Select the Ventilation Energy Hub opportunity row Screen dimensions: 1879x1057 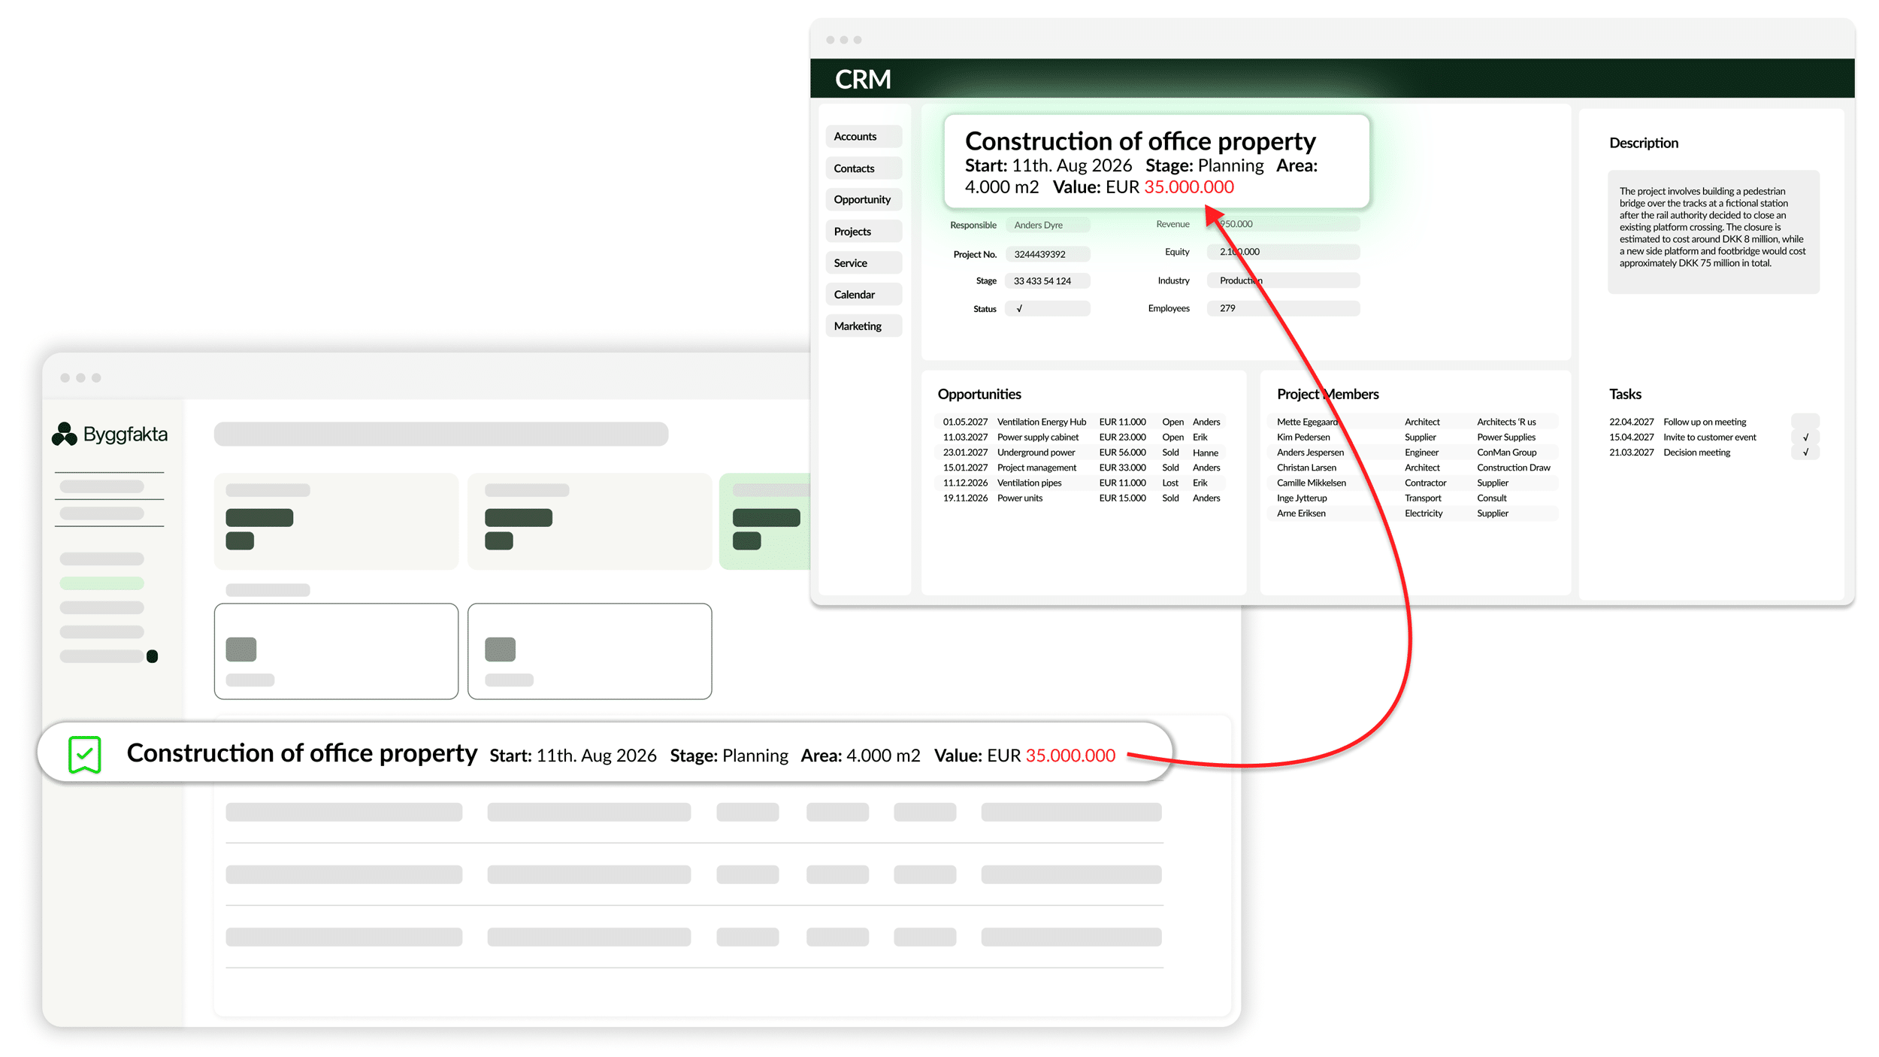coord(1081,422)
